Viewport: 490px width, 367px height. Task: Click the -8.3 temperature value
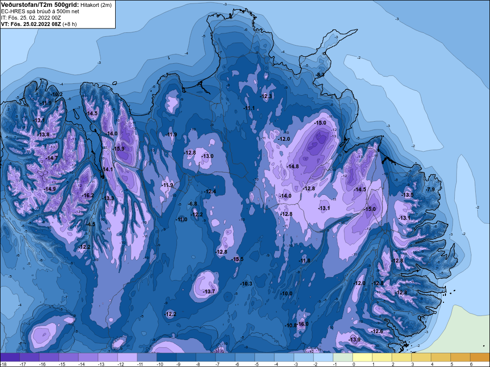(x=319, y=75)
